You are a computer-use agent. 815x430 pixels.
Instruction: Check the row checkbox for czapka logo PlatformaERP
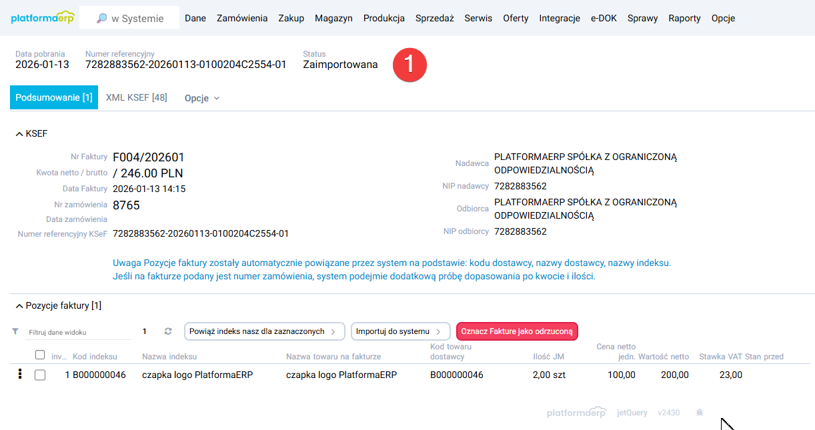pyautogui.click(x=39, y=375)
